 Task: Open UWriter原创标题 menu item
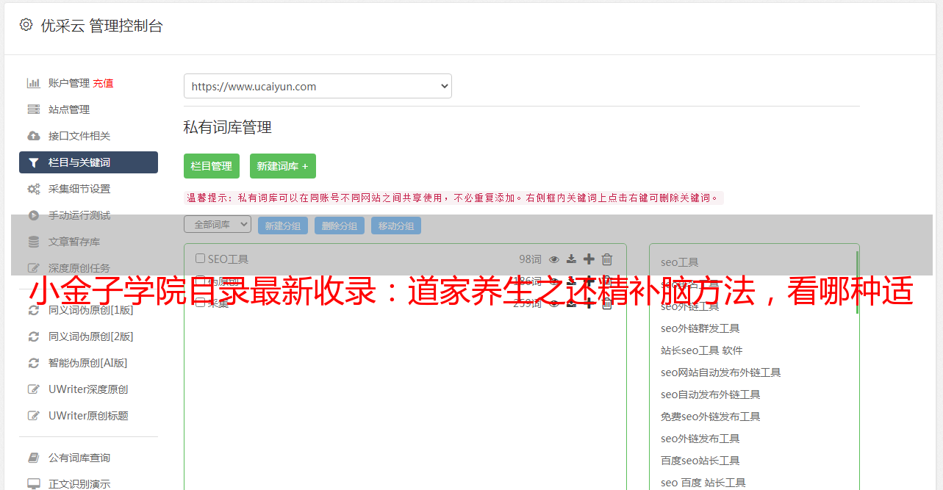[88, 416]
